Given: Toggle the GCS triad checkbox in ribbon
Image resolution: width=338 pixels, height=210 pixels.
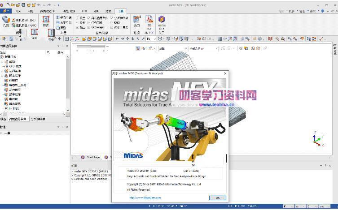Looking at the screenshot, I should tap(89, 27).
